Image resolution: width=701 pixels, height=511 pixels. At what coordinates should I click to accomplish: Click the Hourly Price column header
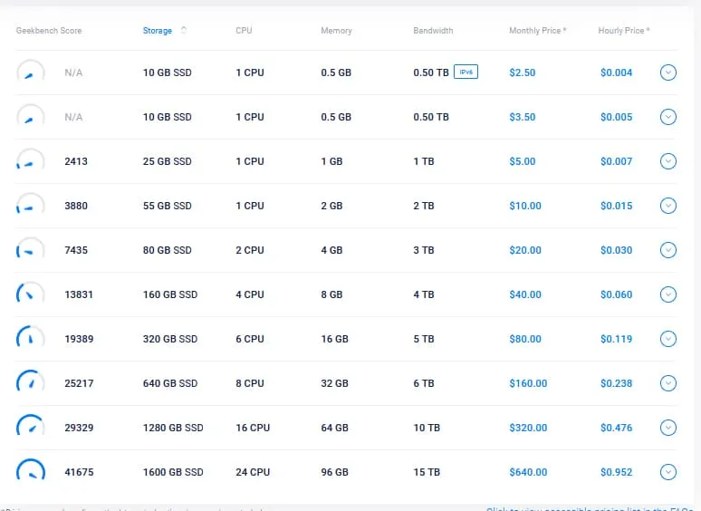point(624,31)
